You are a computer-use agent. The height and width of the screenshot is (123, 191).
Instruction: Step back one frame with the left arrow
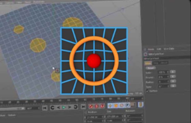click(x=59, y=108)
